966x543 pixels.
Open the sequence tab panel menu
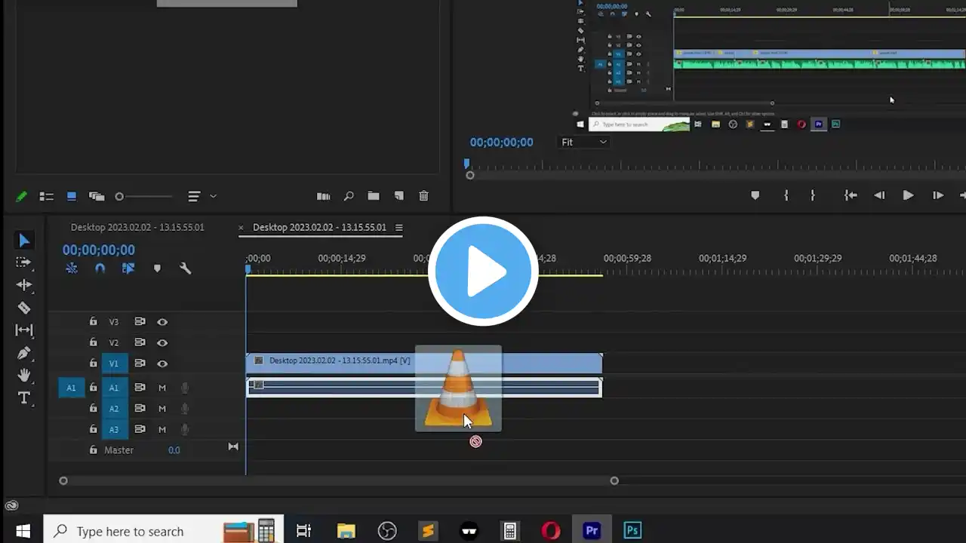pos(399,228)
